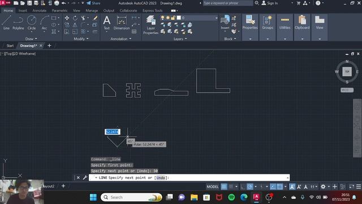362x204 pixels.
Task: Click the Erase tool icon
Action: pyautogui.click(x=95, y=18)
